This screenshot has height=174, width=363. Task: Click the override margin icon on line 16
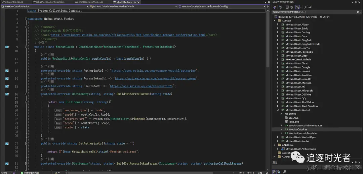pos(7,94)
